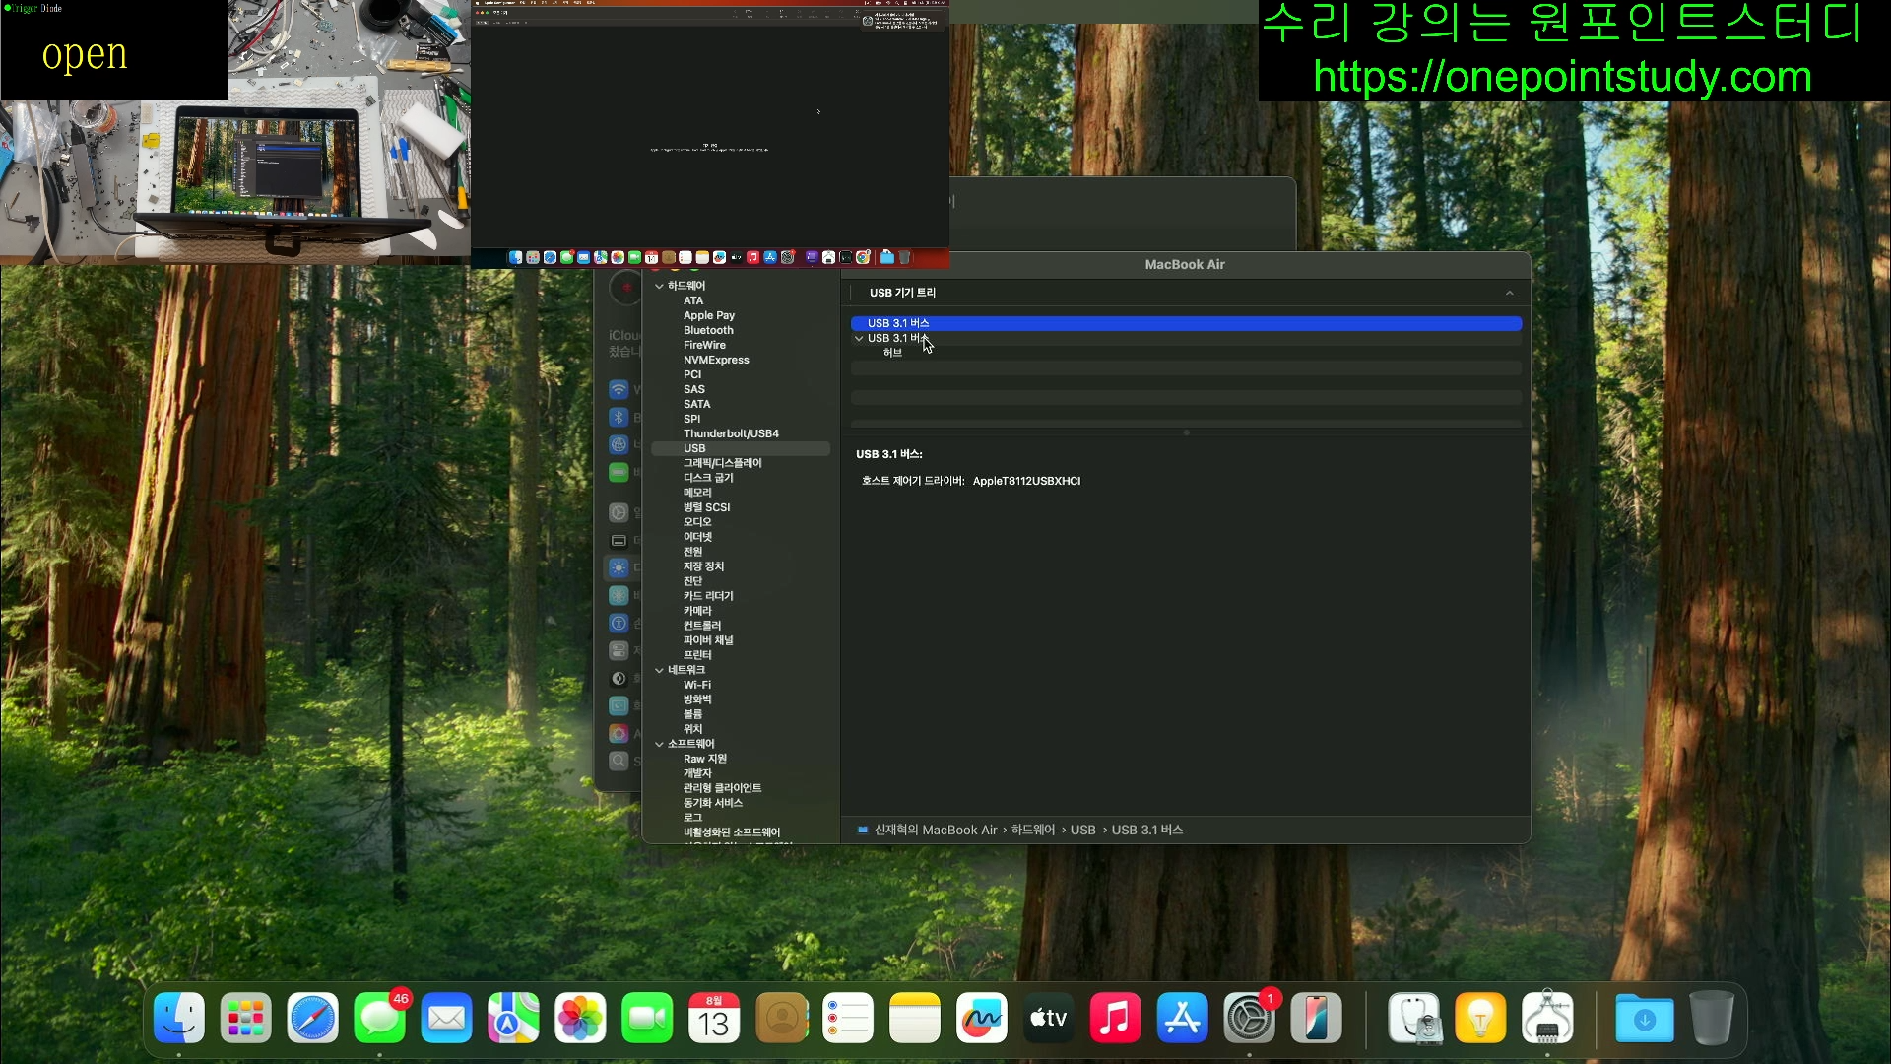The height and width of the screenshot is (1064, 1891).
Task: Collapse the 하드웨어 section
Action: point(659,286)
